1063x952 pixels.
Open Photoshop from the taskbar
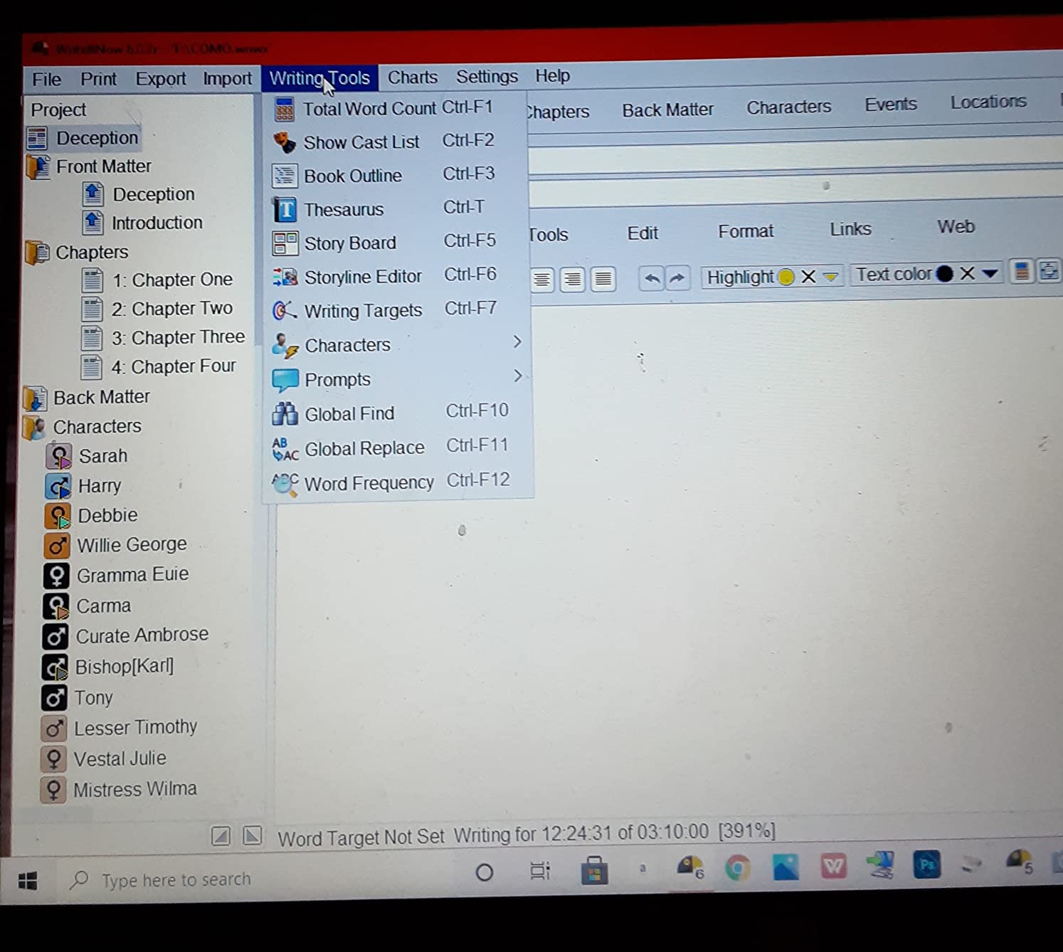tap(926, 865)
